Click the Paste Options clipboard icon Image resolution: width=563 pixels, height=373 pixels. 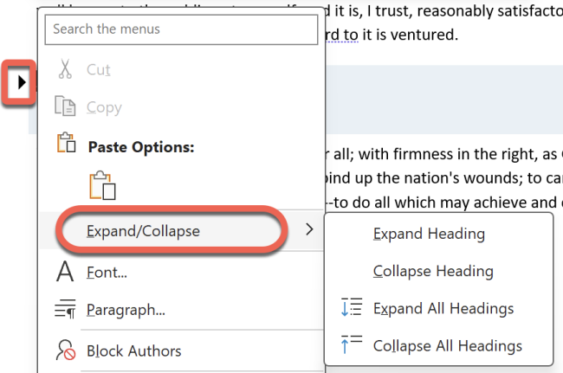coord(65,145)
